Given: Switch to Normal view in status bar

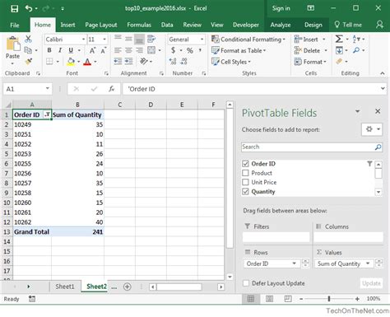Looking at the screenshot, I should pos(251,299).
